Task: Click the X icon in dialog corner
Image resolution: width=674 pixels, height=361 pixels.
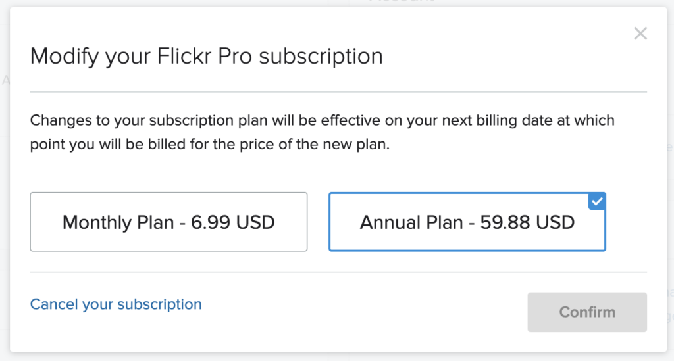Action: (640, 34)
